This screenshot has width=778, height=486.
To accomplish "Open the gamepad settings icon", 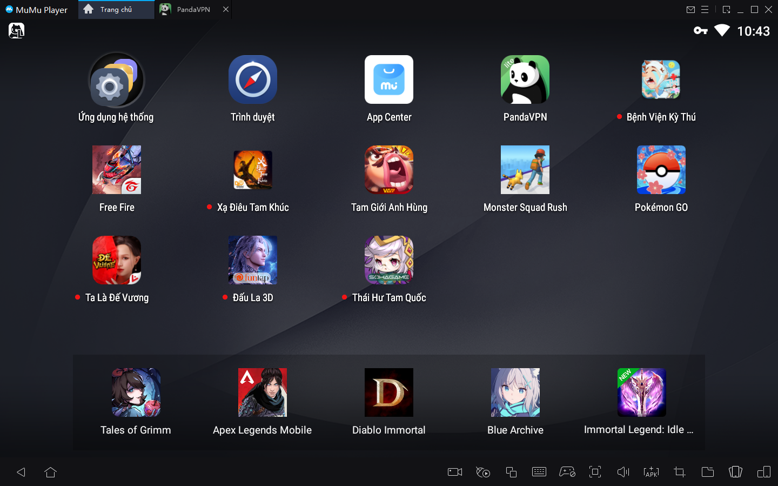I will [x=567, y=472].
